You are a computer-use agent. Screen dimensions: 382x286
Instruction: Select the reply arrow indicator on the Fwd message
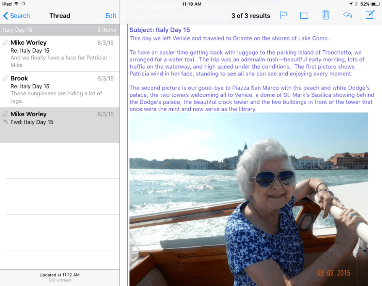[5, 122]
